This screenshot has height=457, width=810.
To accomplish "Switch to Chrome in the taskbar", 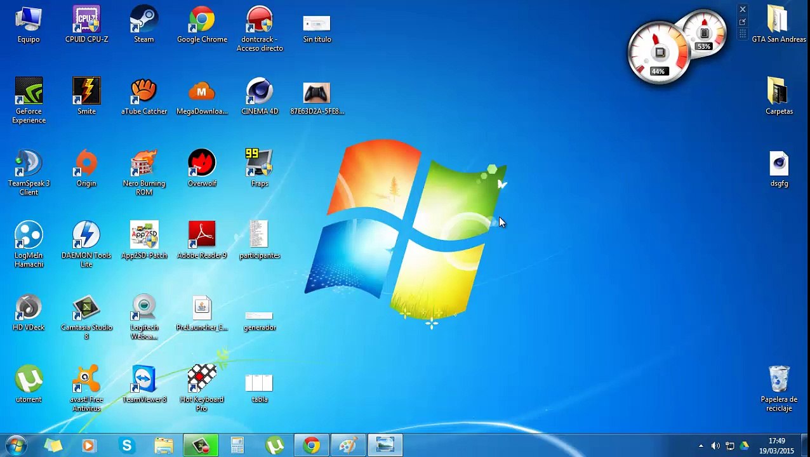I will (x=311, y=446).
